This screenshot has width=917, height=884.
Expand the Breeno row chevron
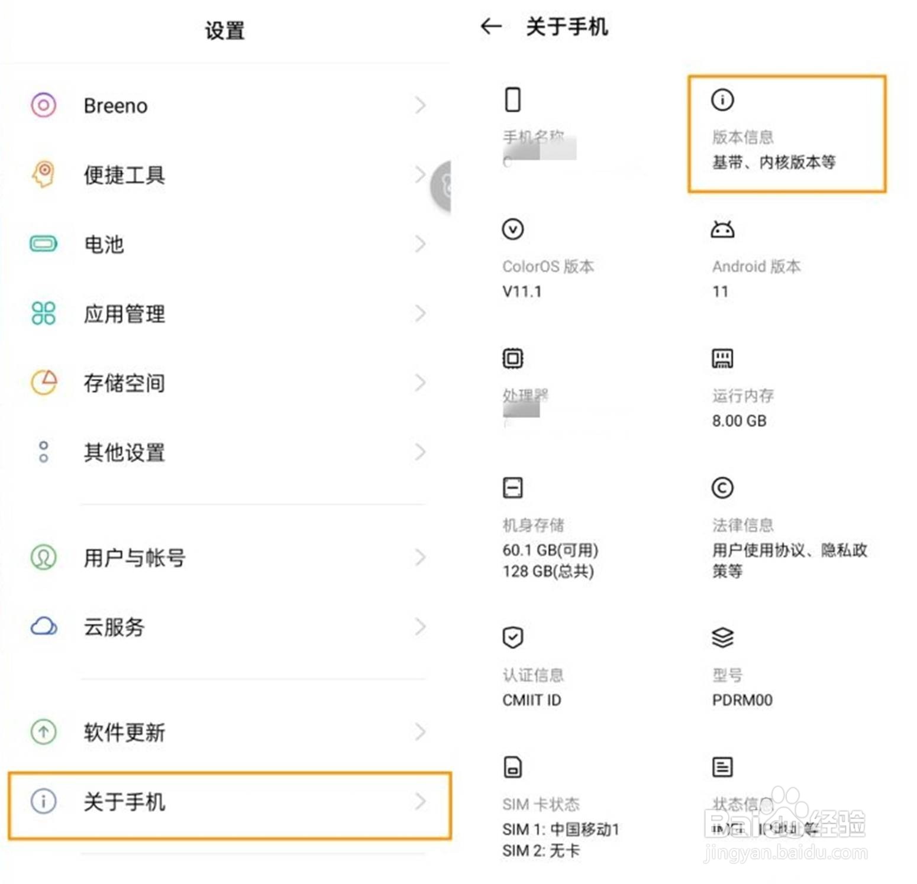click(420, 105)
